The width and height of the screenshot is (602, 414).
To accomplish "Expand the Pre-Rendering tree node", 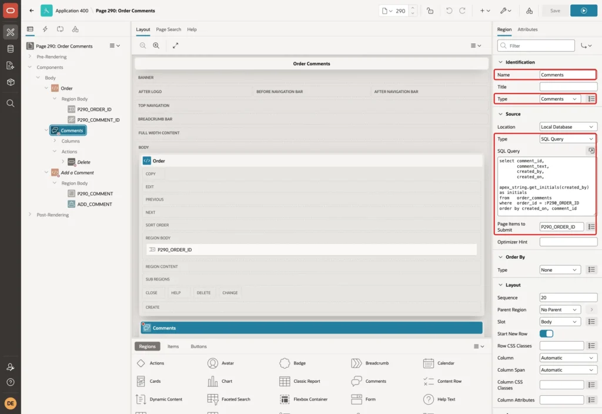I will tap(29, 56).
